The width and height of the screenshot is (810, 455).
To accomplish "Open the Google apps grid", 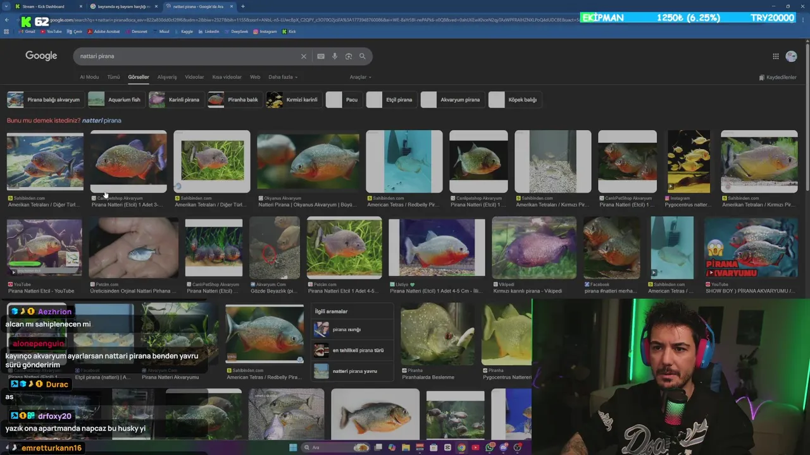I will coord(776,56).
